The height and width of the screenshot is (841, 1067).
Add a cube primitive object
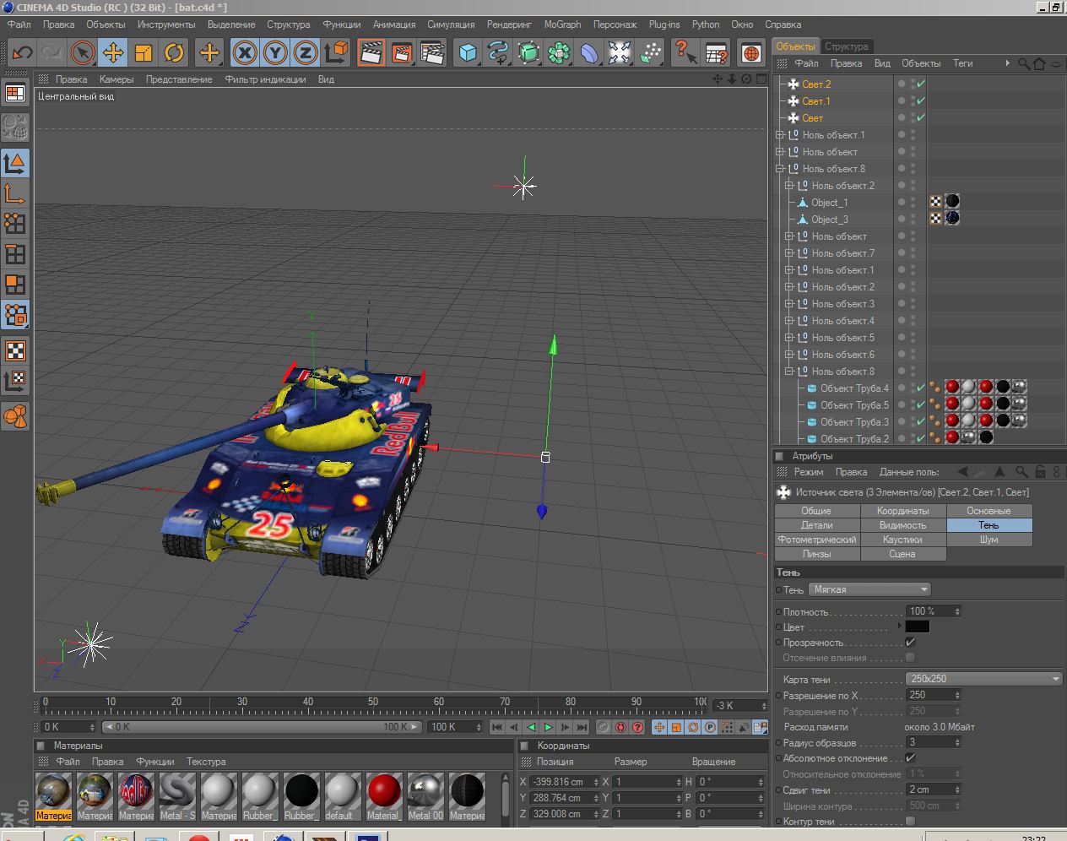pyautogui.click(x=468, y=53)
